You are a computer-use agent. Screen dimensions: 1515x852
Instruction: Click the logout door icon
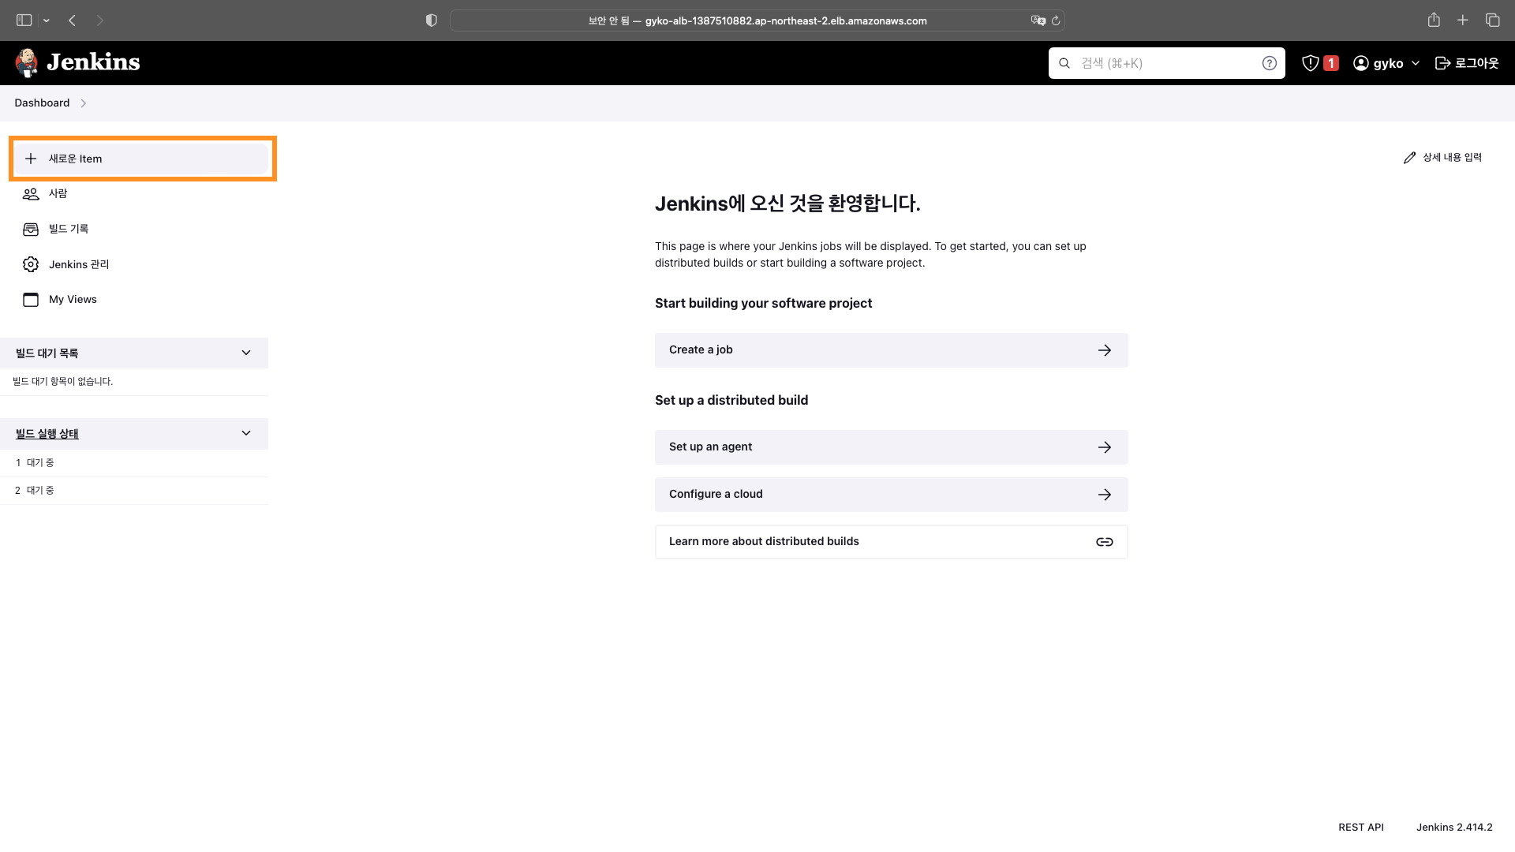tap(1442, 63)
